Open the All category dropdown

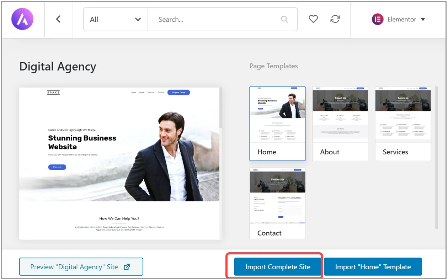[x=116, y=19]
